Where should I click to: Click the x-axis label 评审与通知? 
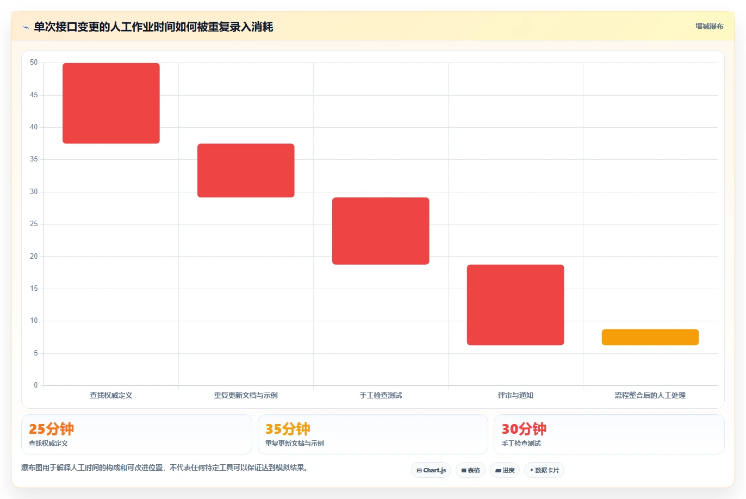pos(515,395)
